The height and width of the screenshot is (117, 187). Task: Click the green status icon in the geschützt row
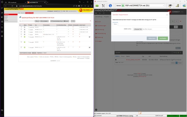coord(24,42)
